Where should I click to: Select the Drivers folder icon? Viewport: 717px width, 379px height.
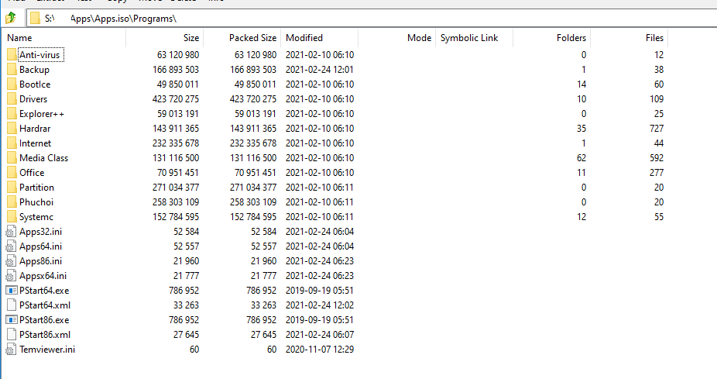point(12,99)
